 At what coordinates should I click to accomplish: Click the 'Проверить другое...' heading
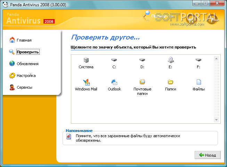tap(105, 37)
